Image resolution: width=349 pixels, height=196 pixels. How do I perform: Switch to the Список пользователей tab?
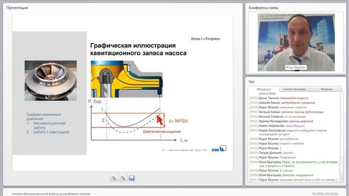(x=295, y=89)
